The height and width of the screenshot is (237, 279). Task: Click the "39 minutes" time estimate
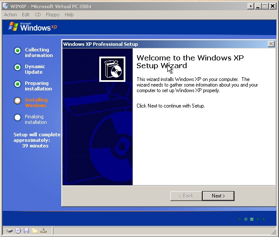[x=35, y=146]
